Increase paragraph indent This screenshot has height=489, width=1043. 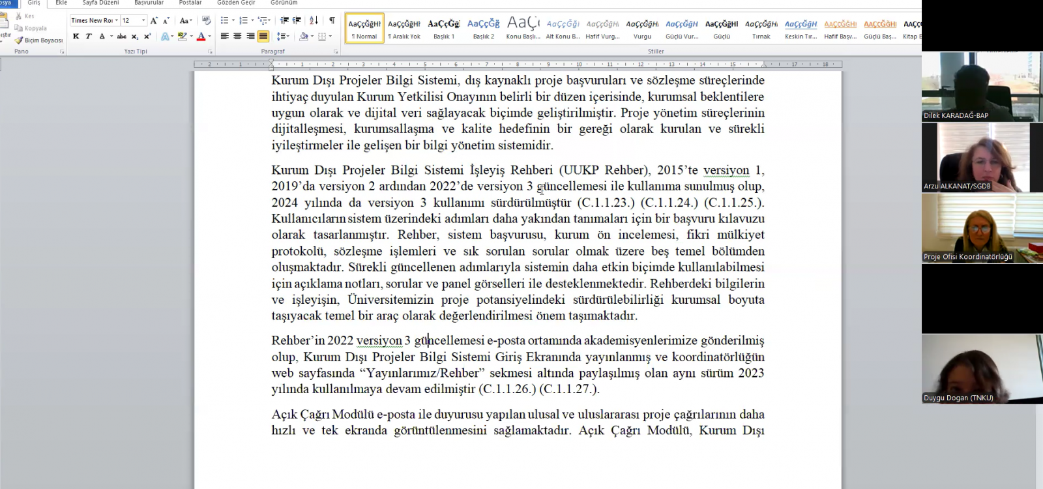tap(297, 21)
